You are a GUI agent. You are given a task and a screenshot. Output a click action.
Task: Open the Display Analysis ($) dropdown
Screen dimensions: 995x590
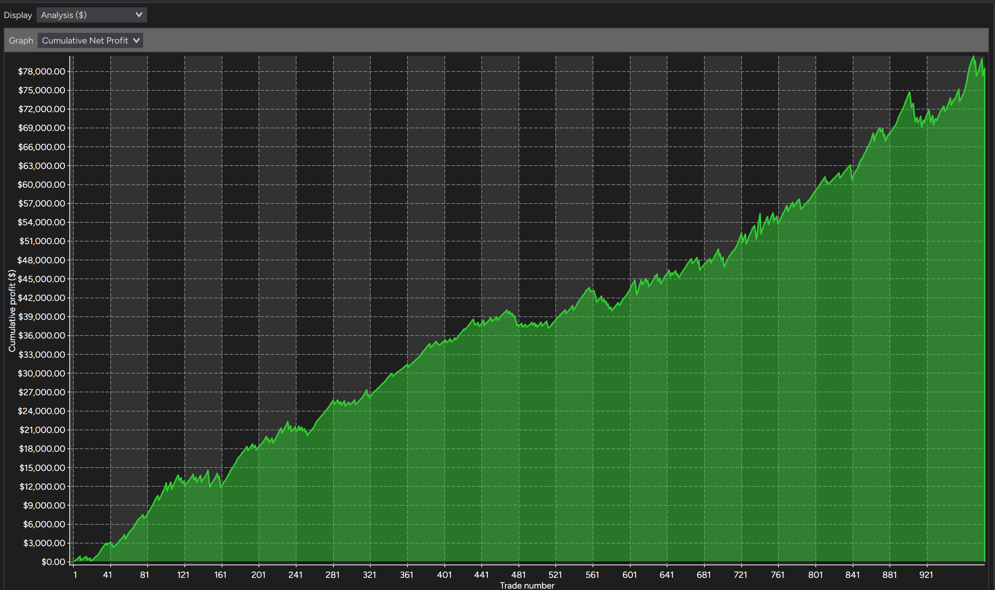coord(91,15)
